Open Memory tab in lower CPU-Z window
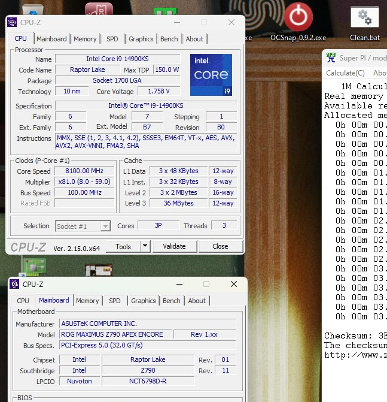This screenshot has width=387, height=402. [87, 301]
